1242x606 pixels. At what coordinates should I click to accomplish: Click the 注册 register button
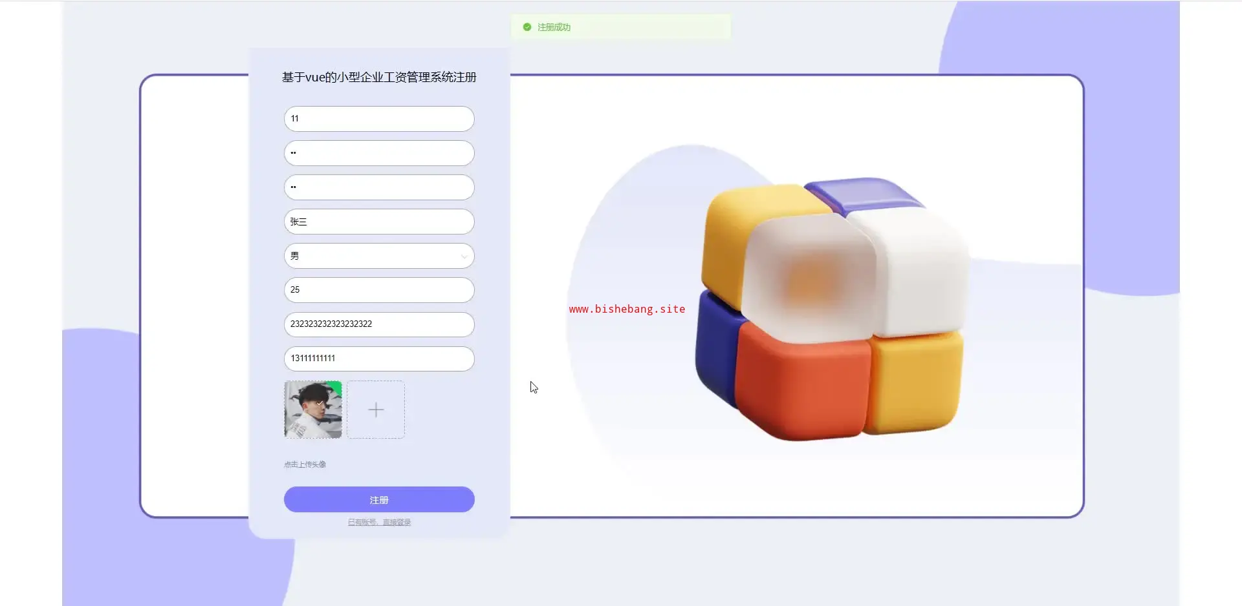tap(379, 499)
